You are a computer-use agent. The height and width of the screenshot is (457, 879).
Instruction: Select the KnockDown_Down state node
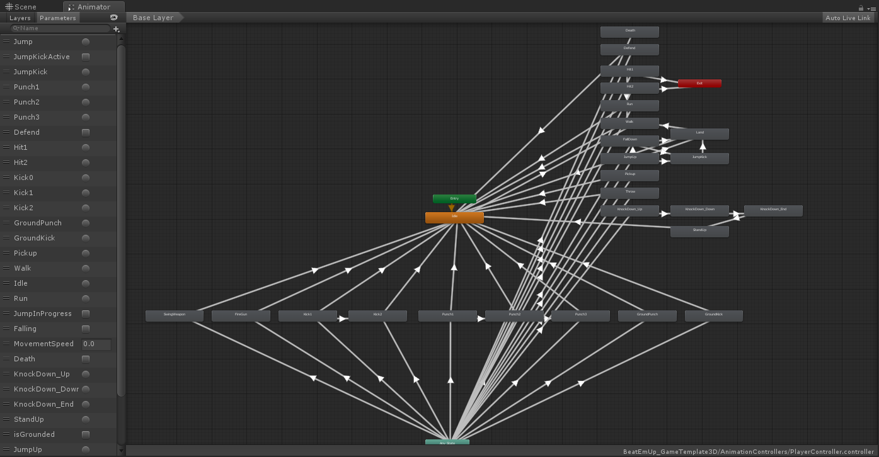tap(699, 210)
